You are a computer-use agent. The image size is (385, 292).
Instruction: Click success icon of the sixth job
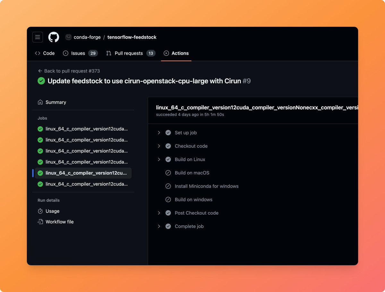coord(40,184)
